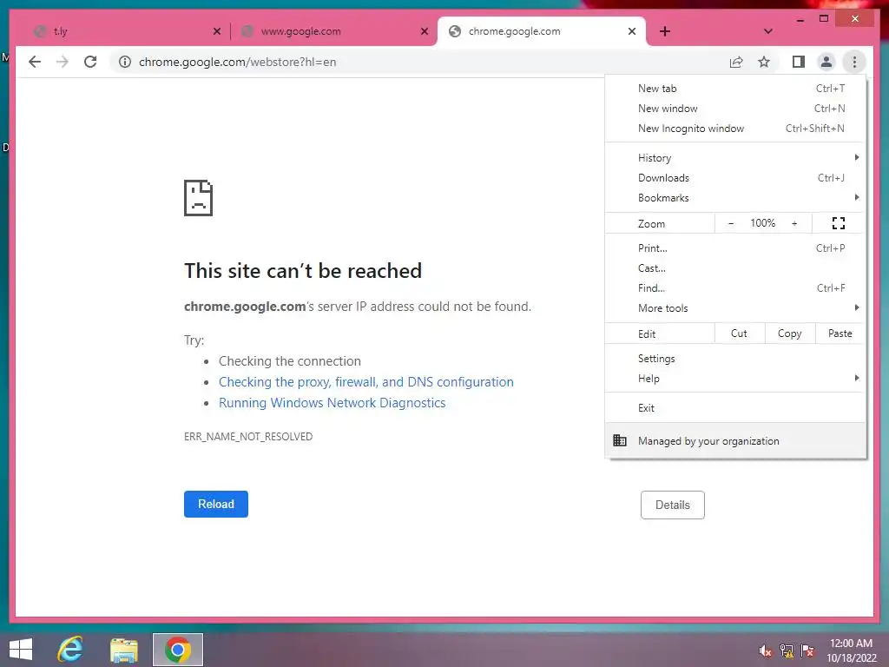The image size is (889, 667).
Task: Click the Details button
Action: (x=673, y=505)
